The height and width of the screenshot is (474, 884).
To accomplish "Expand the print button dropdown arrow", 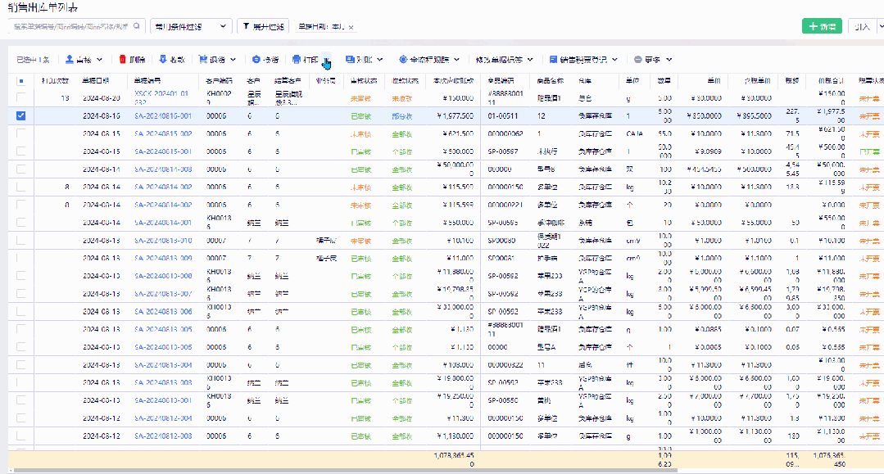I will tap(326, 60).
